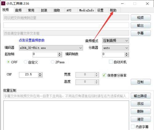Click the 添加 button in batch section
Viewport: 154px width, 130px height.
(141, 104)
